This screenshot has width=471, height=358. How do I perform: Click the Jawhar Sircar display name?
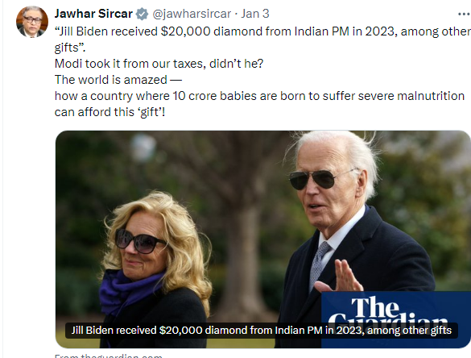point(93,14)
